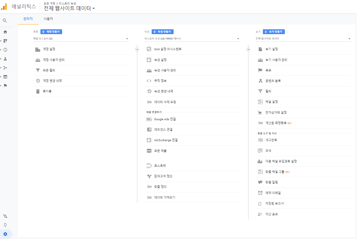
Task: Click the Admin gear icon
Action: tap(5, 234)
